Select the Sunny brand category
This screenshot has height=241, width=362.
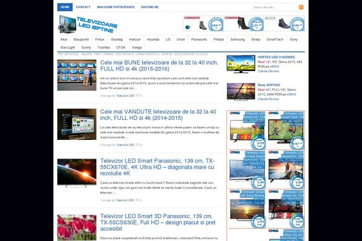86,48
